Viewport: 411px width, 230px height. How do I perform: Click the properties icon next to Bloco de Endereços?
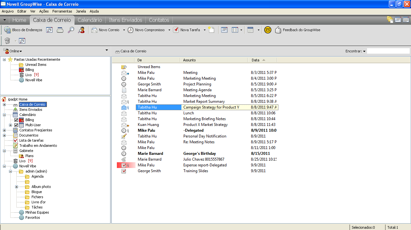(49, 30)
